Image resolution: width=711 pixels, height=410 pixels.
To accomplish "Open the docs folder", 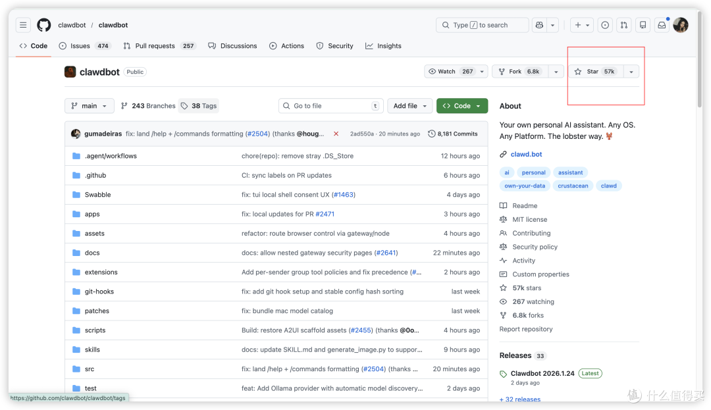I will (x=92, y=253).
